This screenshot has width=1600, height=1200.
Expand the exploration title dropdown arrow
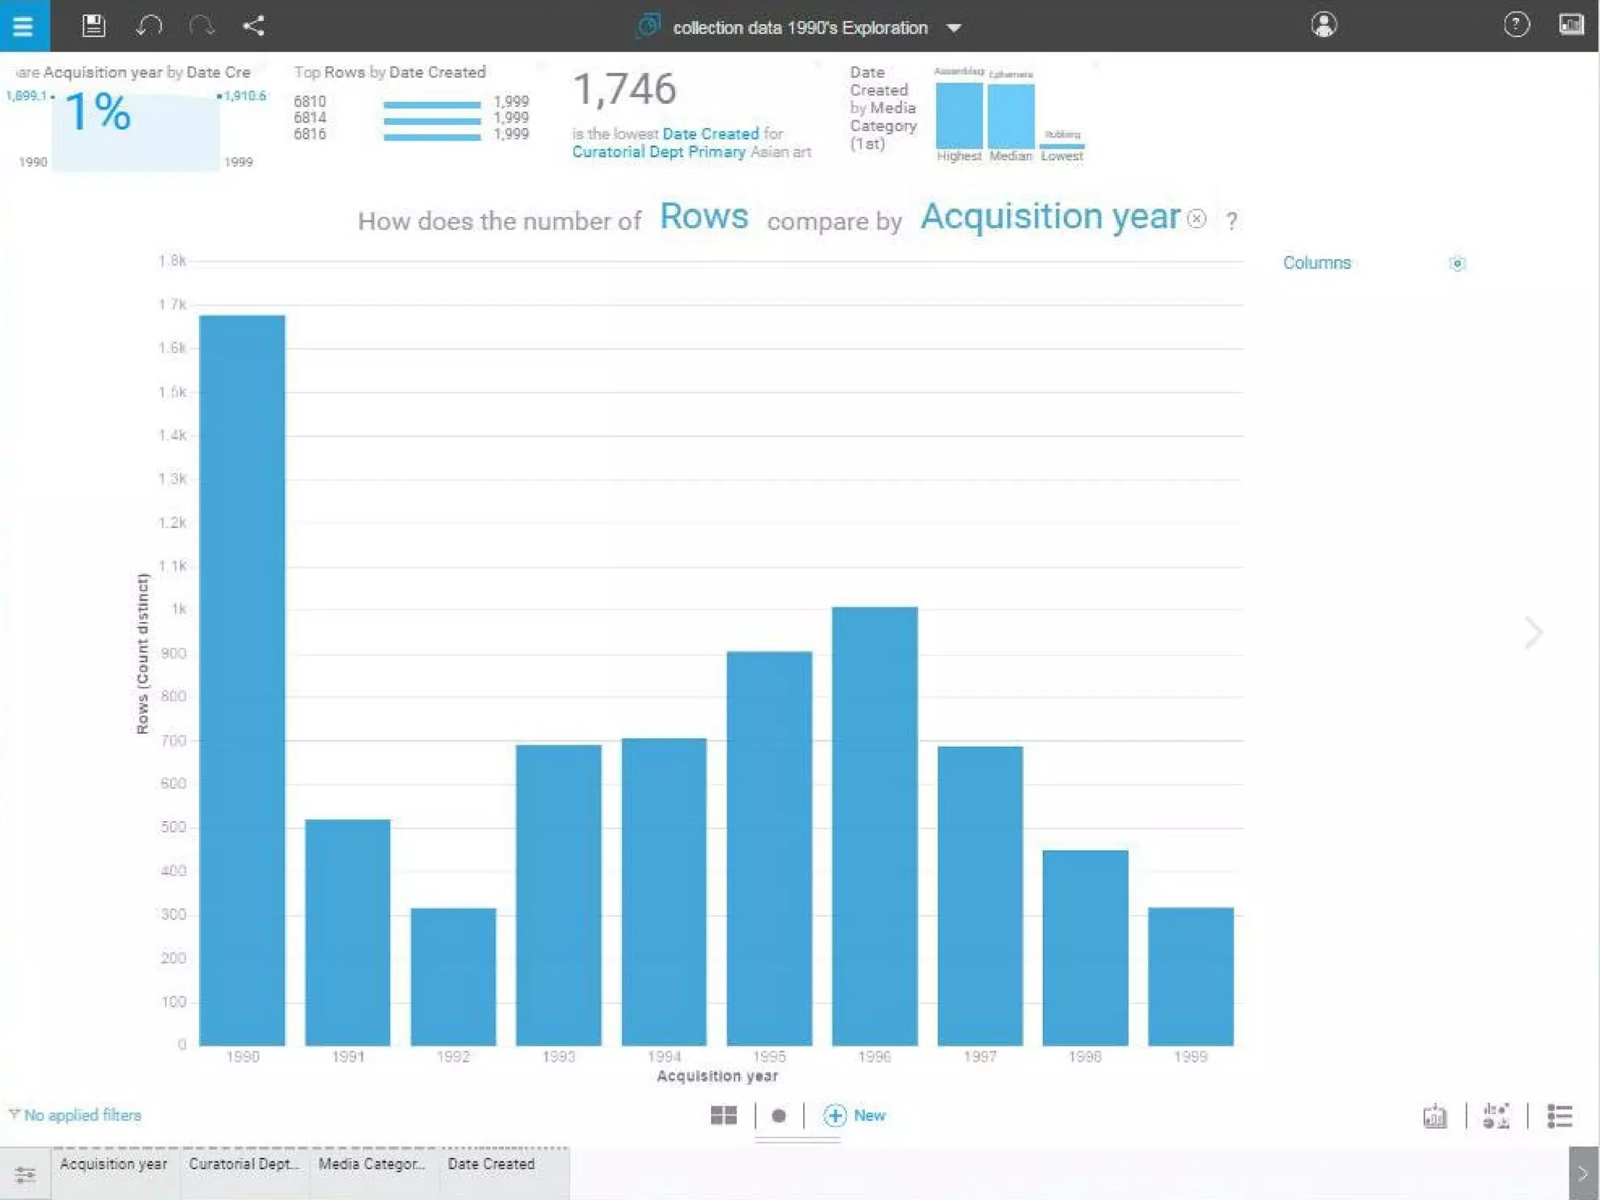[954, 28]
